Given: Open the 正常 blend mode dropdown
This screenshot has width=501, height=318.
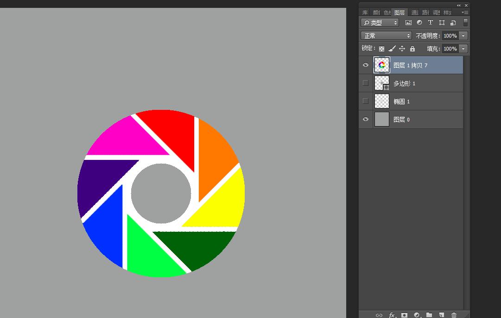Looking at the screenshot, I should click(x=387, y=36).
